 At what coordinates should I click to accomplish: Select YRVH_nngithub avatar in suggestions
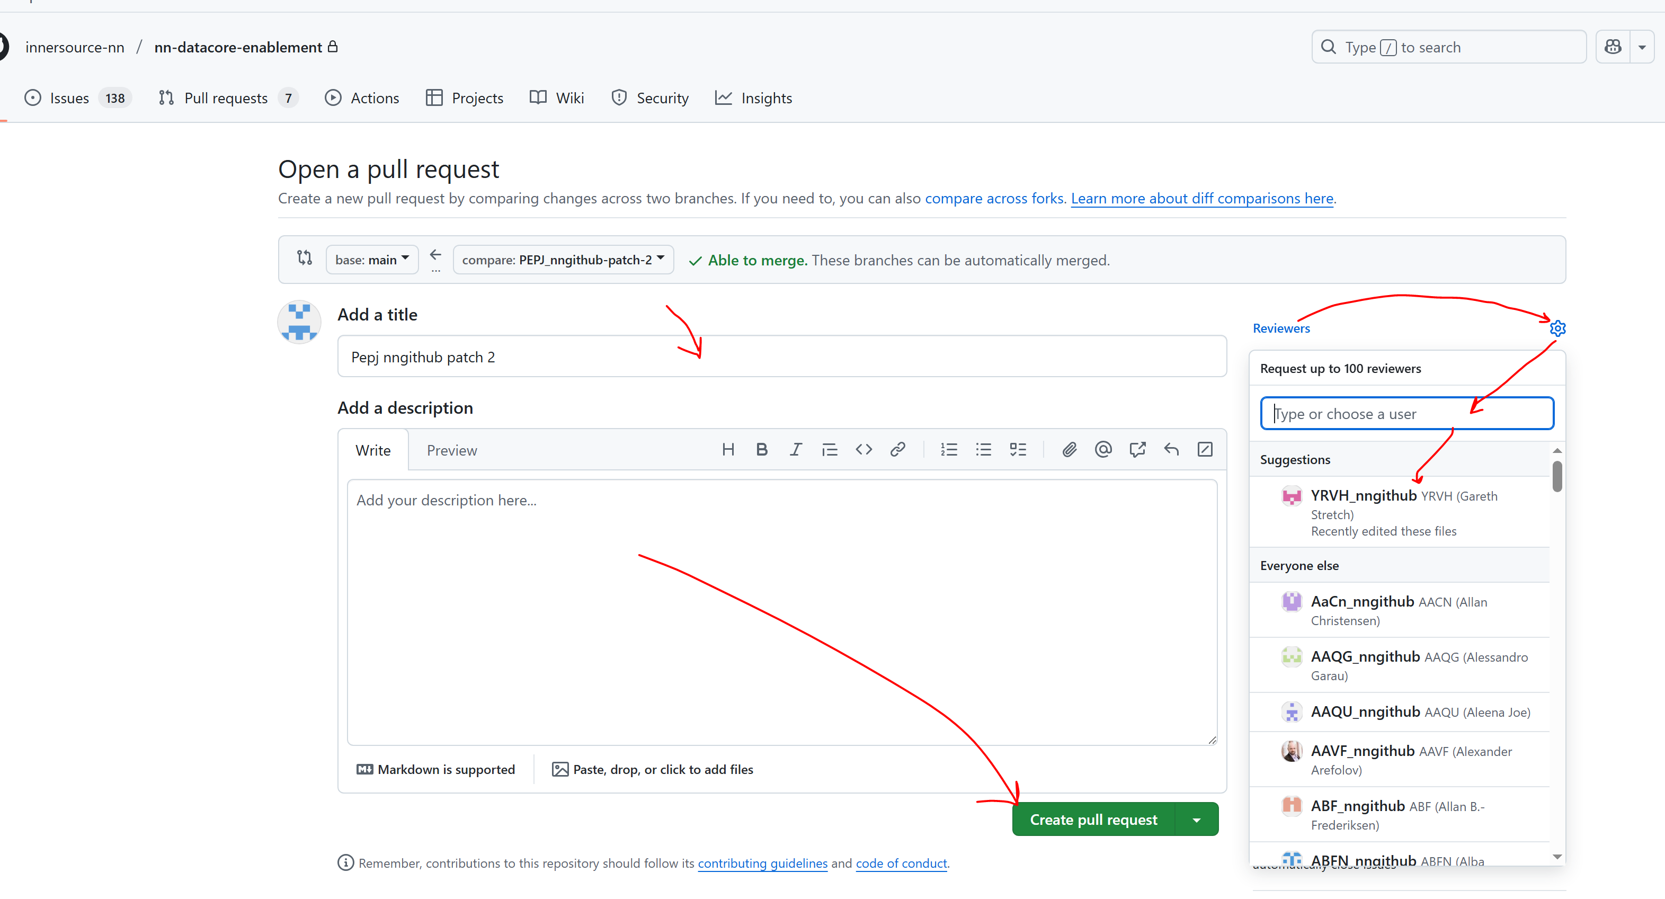(1292, 496)
